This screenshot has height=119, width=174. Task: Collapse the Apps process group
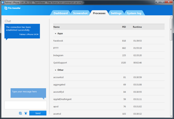coord(56,33)
